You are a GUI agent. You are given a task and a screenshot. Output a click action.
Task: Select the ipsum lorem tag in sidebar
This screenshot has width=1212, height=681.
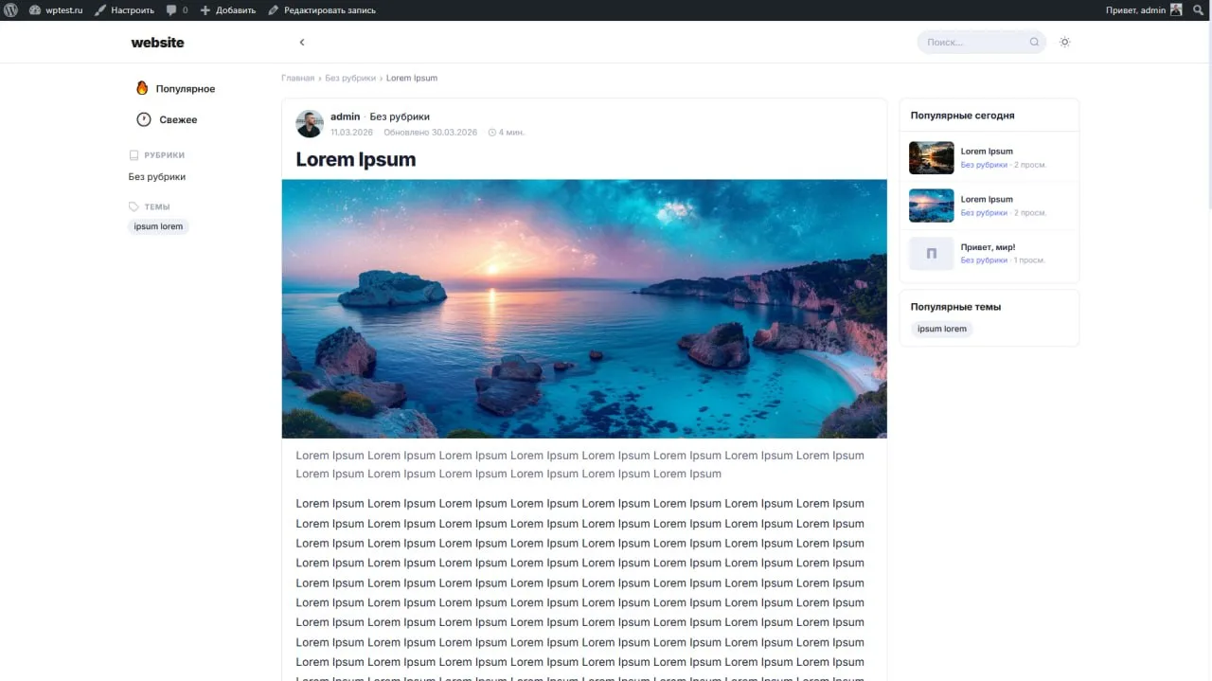click(158, 227)
